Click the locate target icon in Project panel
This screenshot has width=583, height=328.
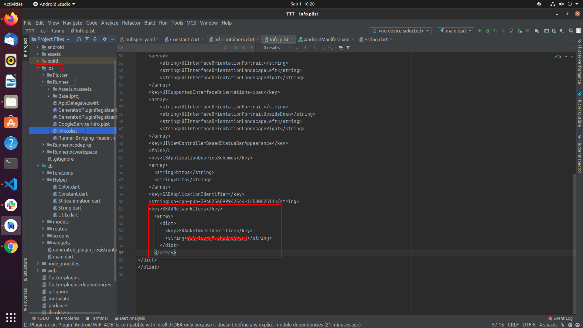(79, 39)
